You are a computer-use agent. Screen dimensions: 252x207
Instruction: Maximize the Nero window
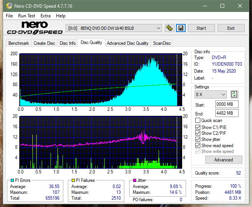[222, 6]
